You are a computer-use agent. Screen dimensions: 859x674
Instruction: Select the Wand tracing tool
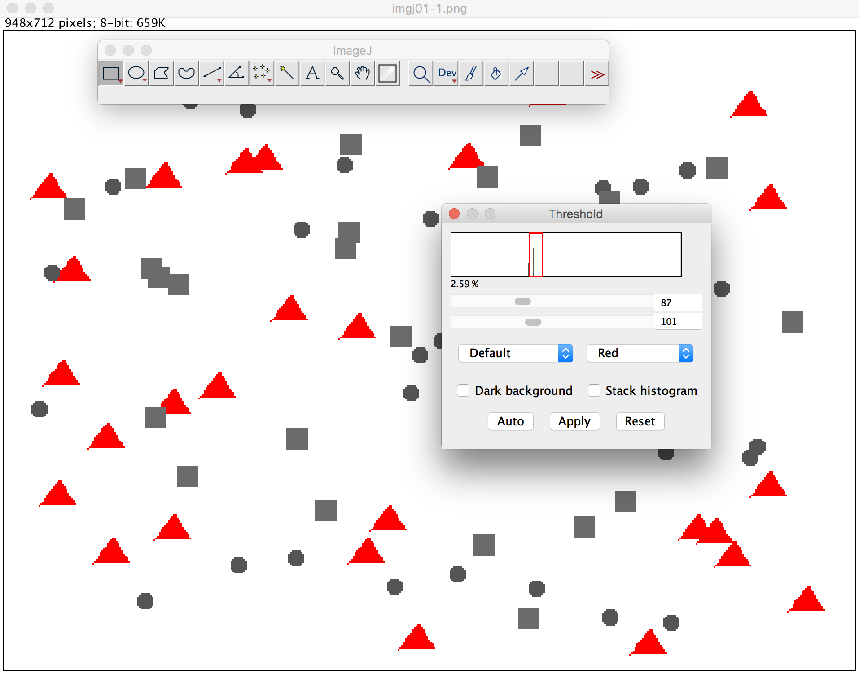[287, 74]
